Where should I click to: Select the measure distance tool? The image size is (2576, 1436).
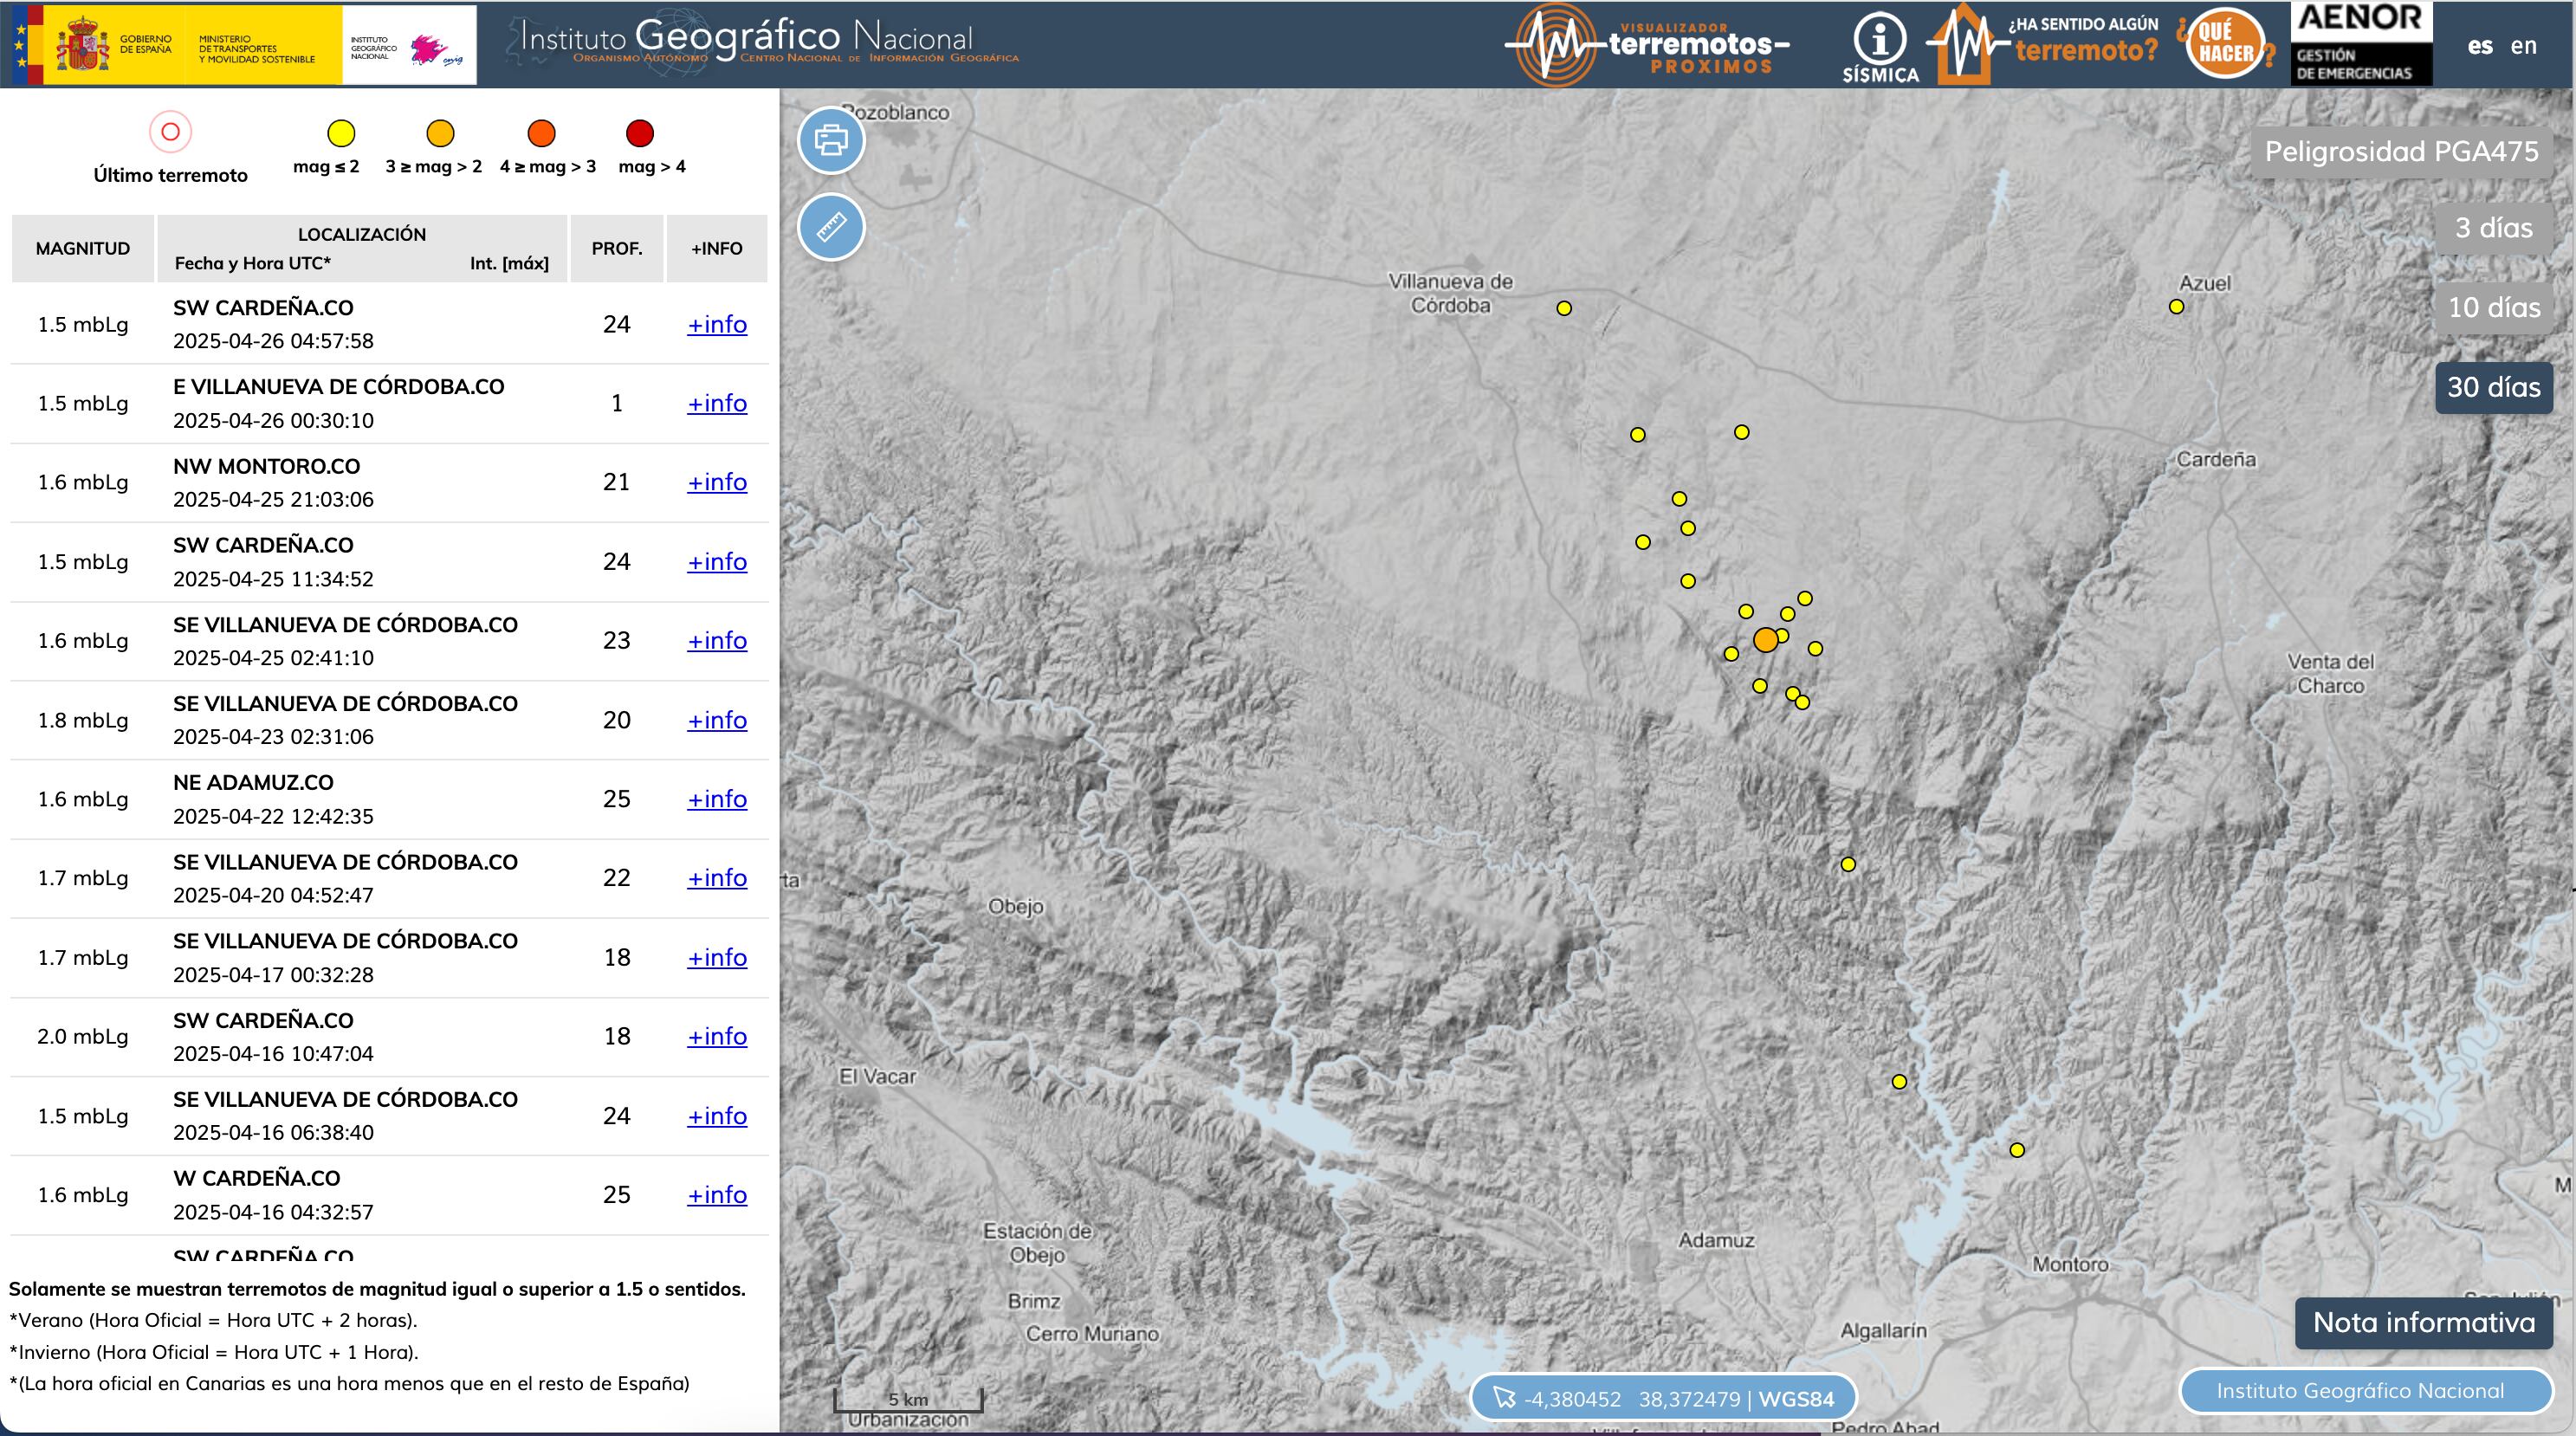coord(832,228)
